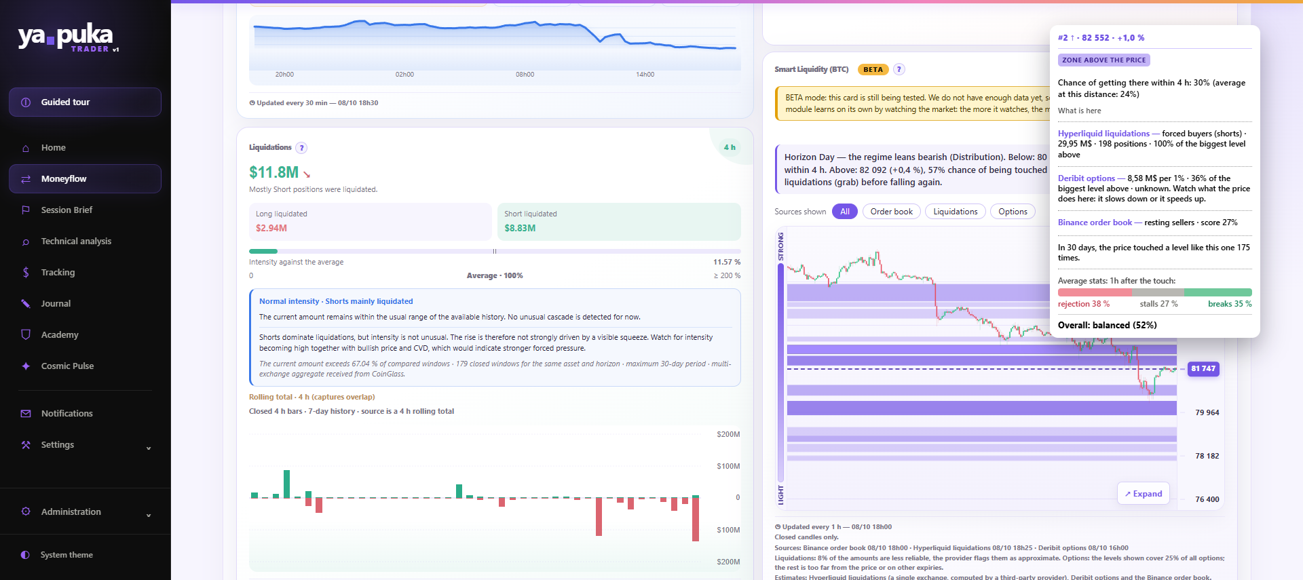This screenshot has width=1303, height=580.
Task: Open the Smart Liquidity help question mark
Action: tap(899, 69)
